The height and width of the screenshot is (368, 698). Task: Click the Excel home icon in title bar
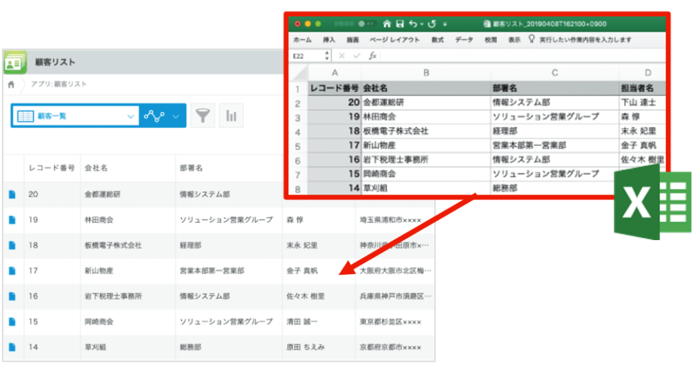[x=387, y=23]
